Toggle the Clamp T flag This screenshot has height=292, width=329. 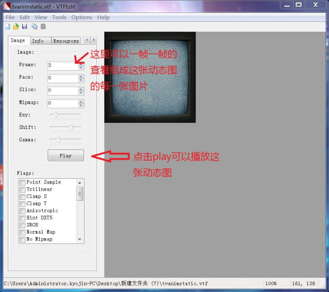coord(23,204)
